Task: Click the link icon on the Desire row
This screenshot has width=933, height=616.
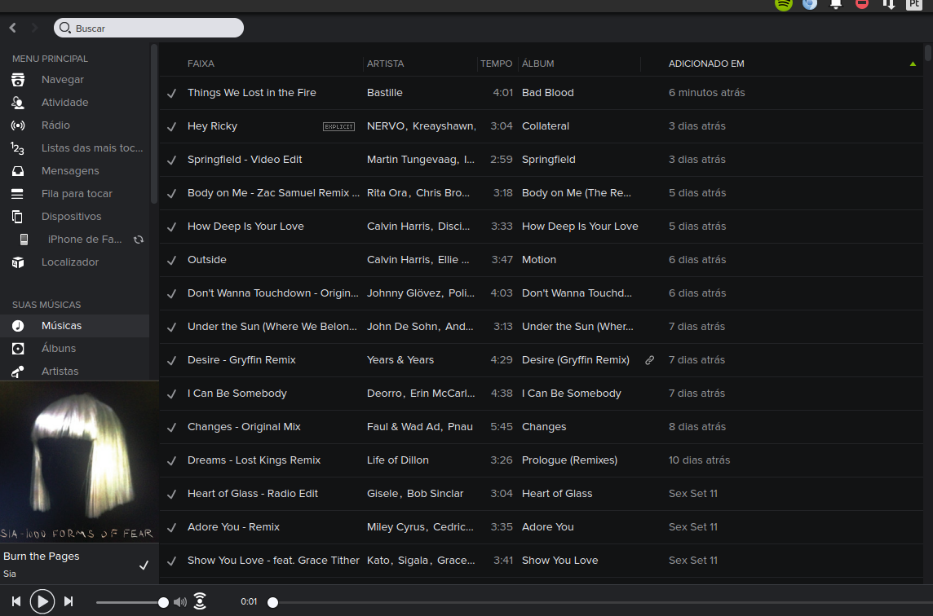Action: click(650, 359)
